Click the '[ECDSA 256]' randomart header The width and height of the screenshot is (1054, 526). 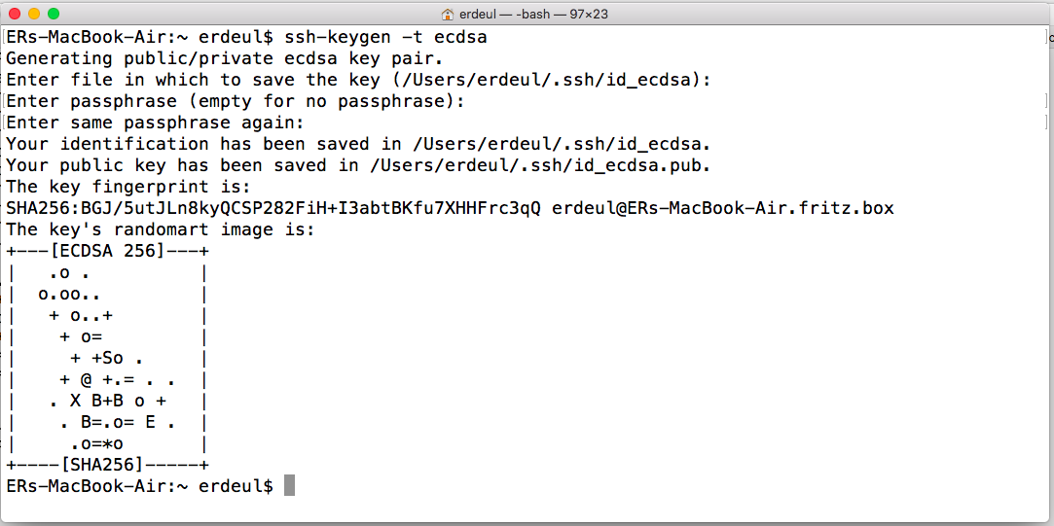pos(109,251)
